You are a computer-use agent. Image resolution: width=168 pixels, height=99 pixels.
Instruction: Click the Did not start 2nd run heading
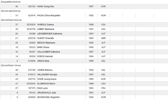pos(11,11)
